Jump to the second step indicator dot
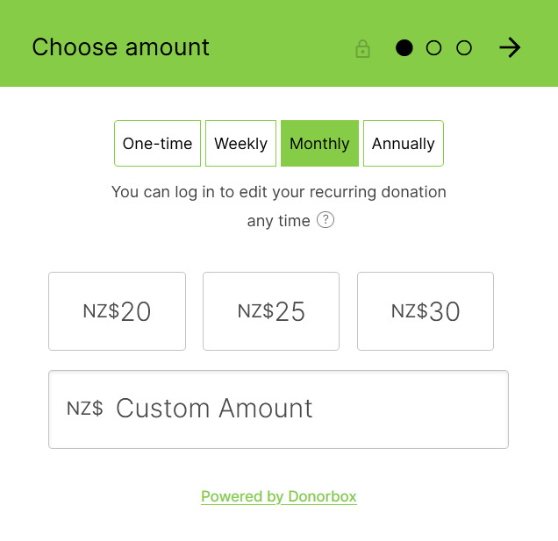Screen dimensions: 558x541 (x=433, y=47)
